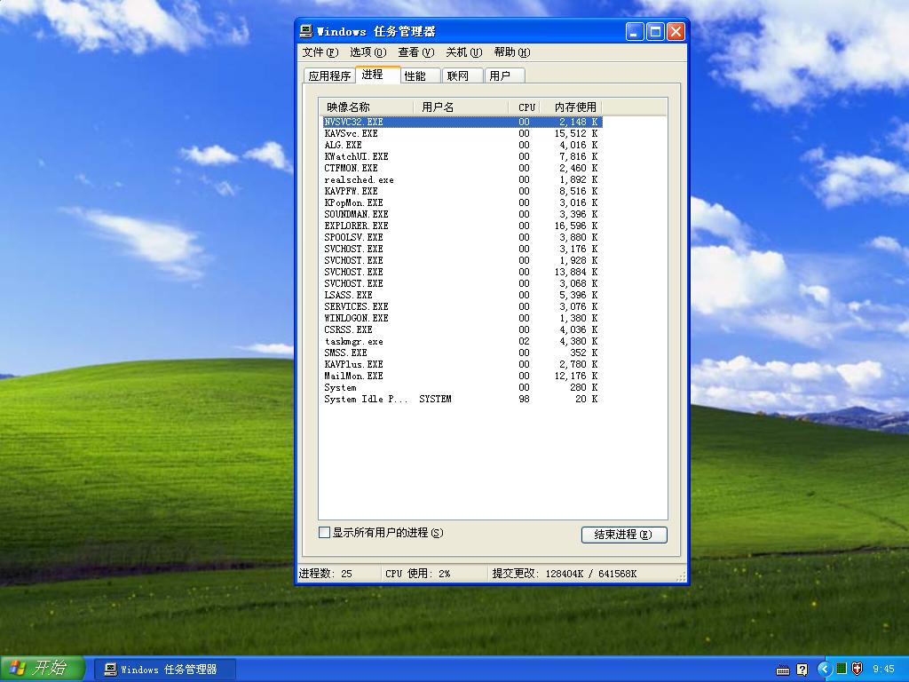The image size is (909, 682).
Task: Select the SVCHOST.EXE row using 13,884 K
Action: pyautogui.click(x=462, y=272)
